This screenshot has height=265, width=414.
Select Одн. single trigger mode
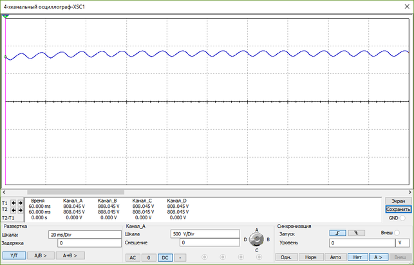pyautogui.click(x=287, y=257)
